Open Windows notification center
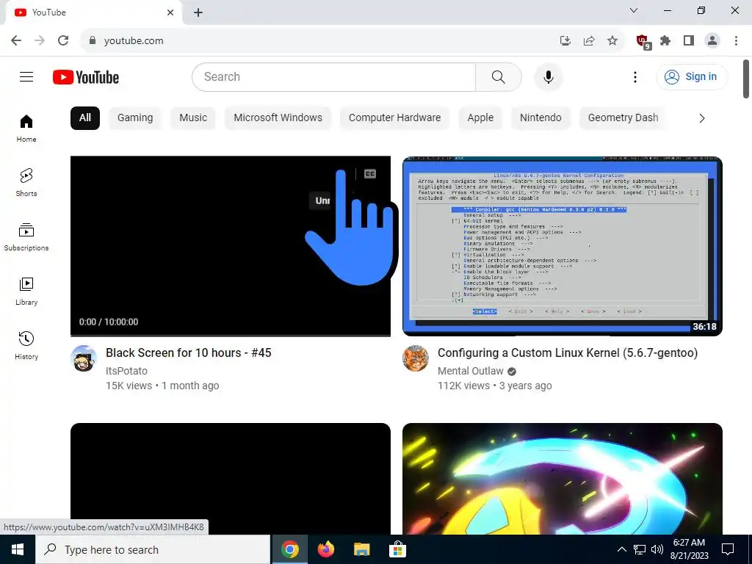This screenshot has height=564, width=752. (728, 549)
